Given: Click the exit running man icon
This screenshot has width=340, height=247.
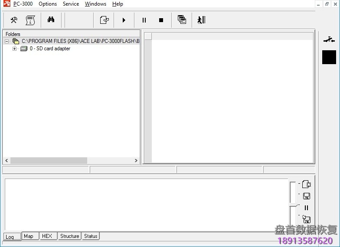Looking at the screenshot, I should [x=201, y=20].
